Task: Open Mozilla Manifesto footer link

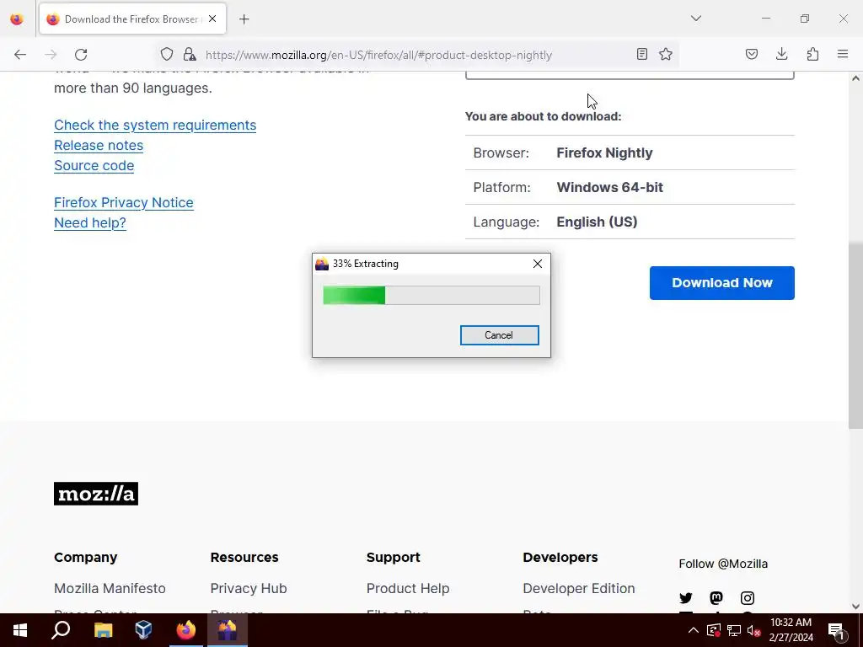Action: [110, 588]
